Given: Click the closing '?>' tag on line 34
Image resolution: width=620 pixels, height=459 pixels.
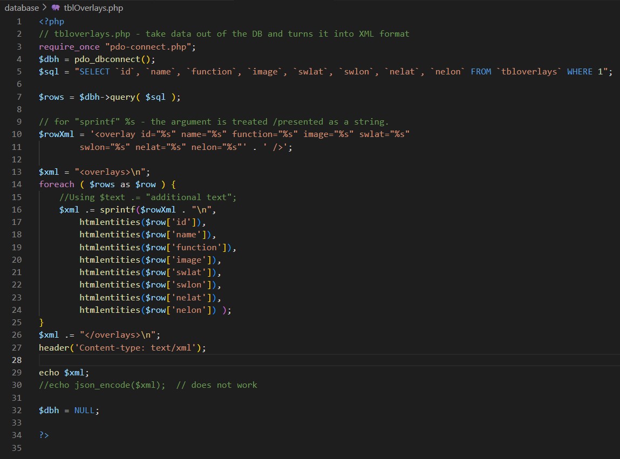Looking at the screenshot, I should coord(44,435).
